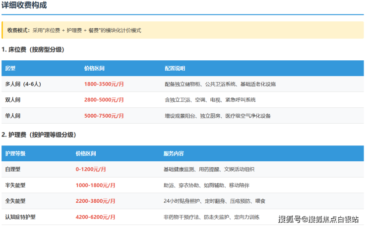Click the 1800-3500元/月 price
This screenshot has width=367, height=227.
pos(104,84)
